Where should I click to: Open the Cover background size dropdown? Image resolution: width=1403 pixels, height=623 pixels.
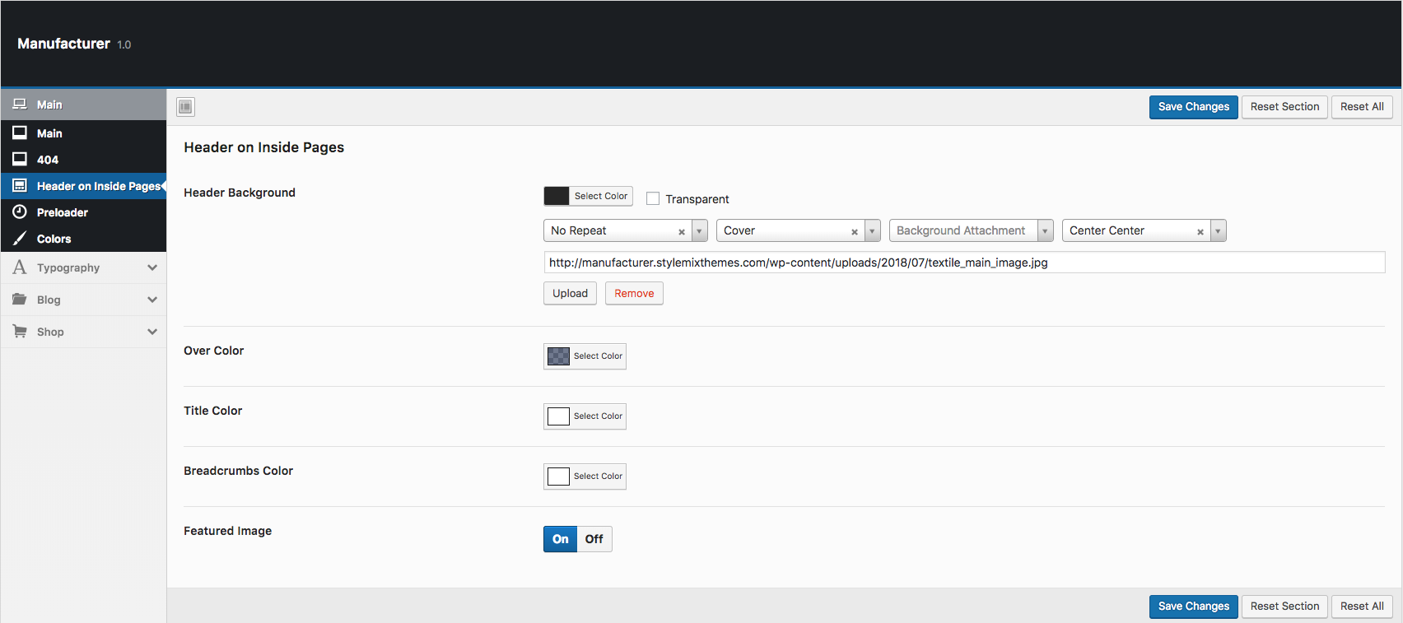click(872, 231)
